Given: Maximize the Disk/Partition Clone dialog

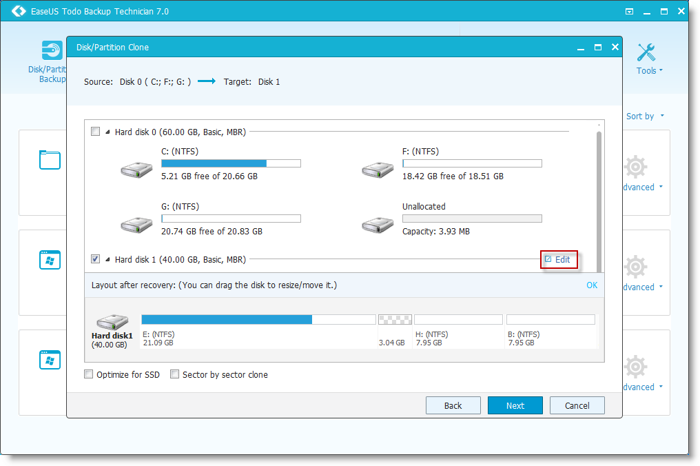Looking at the screenshot, I should pyautogui.click(x=598, y=48).
